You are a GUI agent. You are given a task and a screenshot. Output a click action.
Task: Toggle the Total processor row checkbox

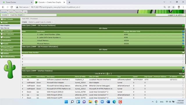tap(183, 68)
